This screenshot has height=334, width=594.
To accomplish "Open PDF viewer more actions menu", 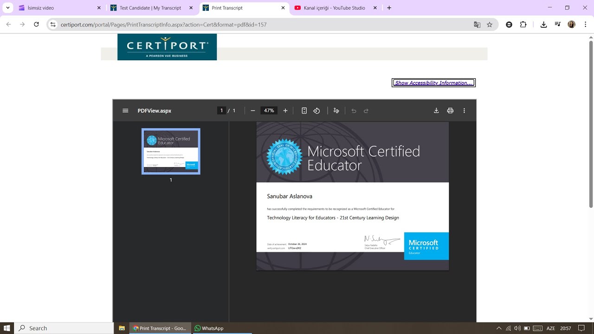I will (464, 111).
